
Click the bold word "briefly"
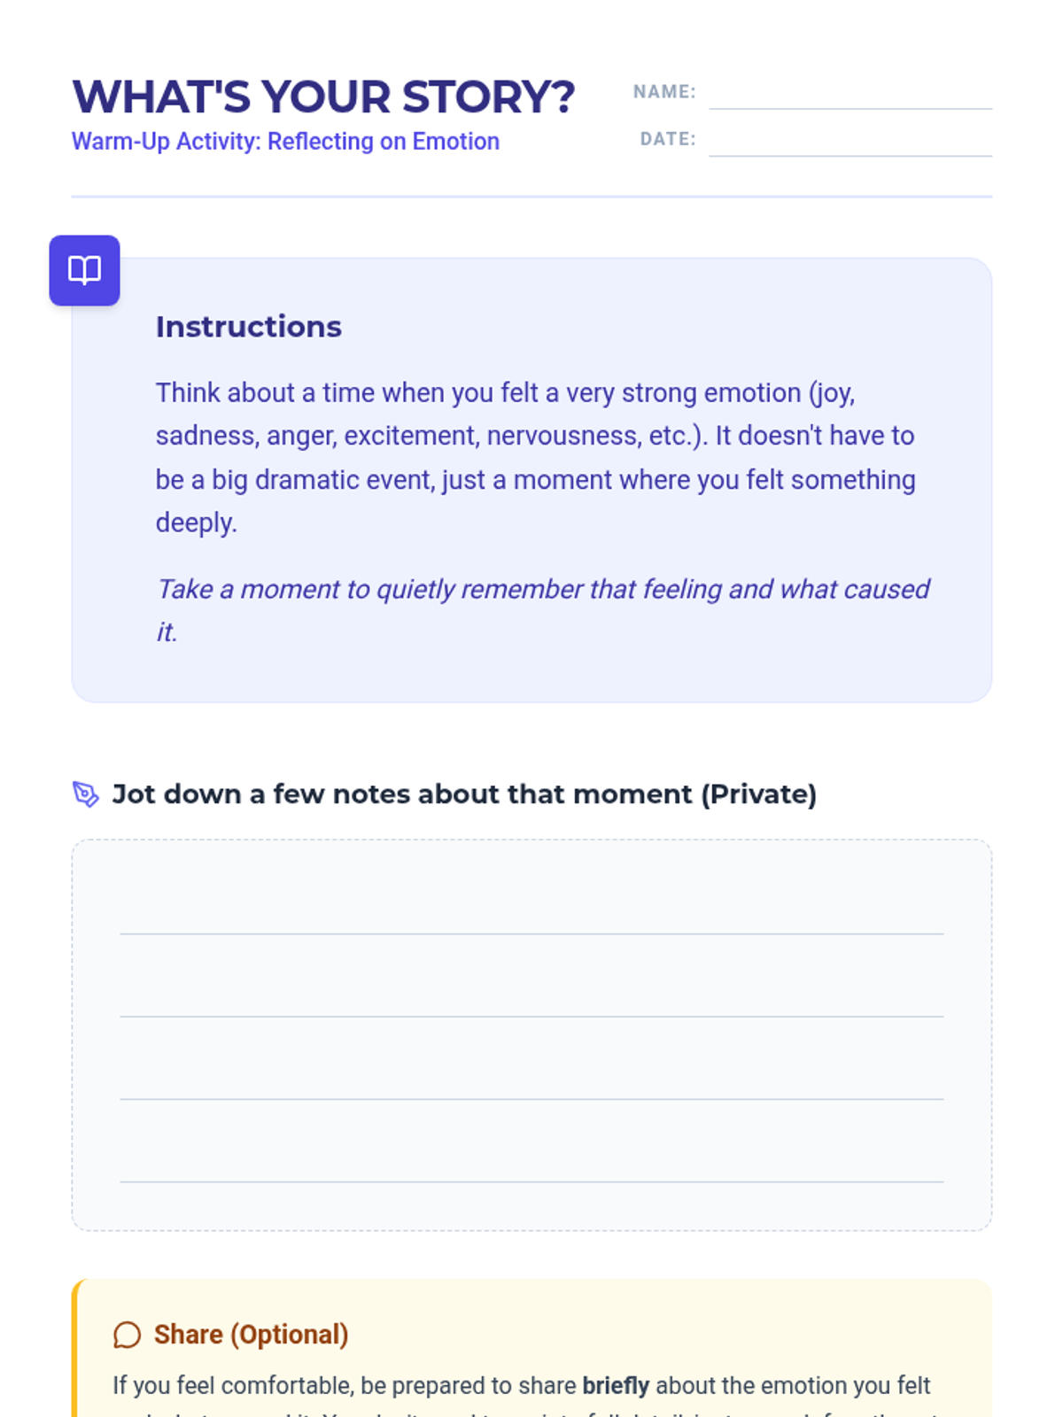point(616,1385)
